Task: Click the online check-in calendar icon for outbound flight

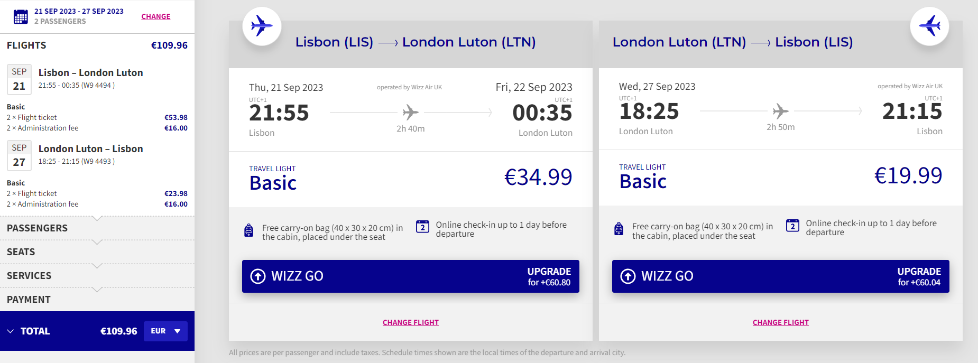Action: tap(422, 226)
